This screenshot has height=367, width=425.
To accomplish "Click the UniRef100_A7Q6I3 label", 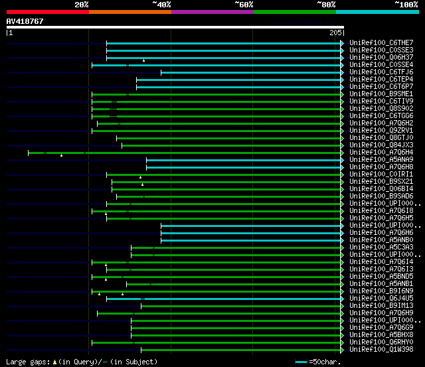I will (x=381, y=269).
